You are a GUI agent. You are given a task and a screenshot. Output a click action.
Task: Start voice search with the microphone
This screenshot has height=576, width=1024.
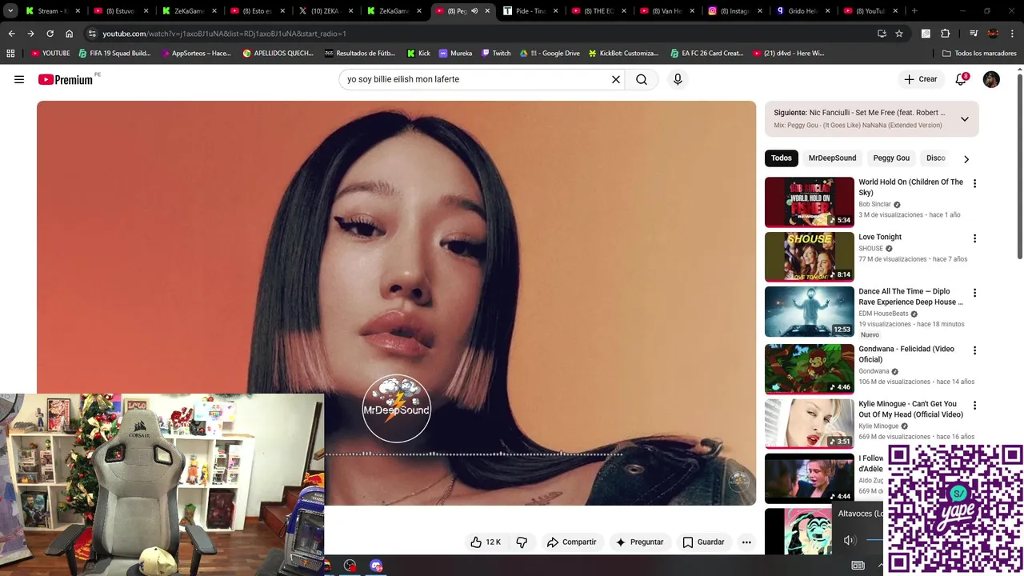click(x=678, y=79)
